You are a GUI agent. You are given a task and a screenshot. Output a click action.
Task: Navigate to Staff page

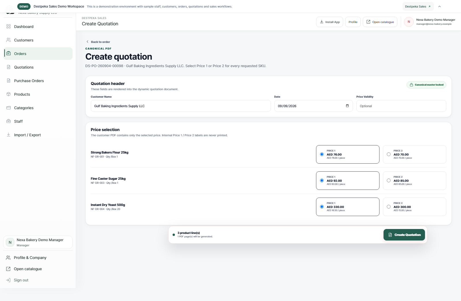click(x=38, y=121)
